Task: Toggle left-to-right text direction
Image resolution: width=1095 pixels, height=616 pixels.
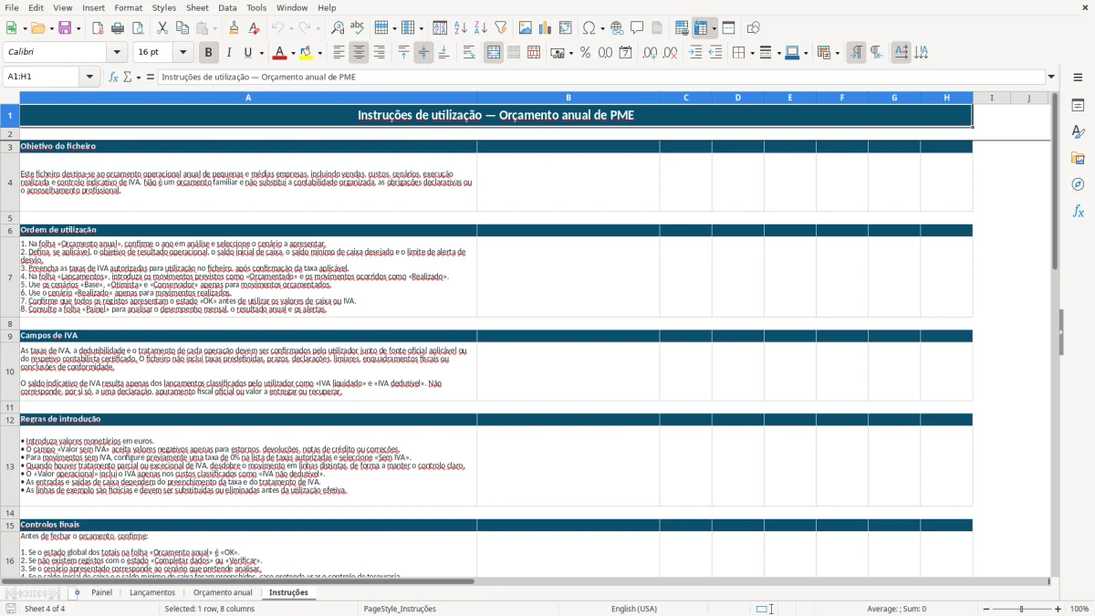Action: pos(856,53)
